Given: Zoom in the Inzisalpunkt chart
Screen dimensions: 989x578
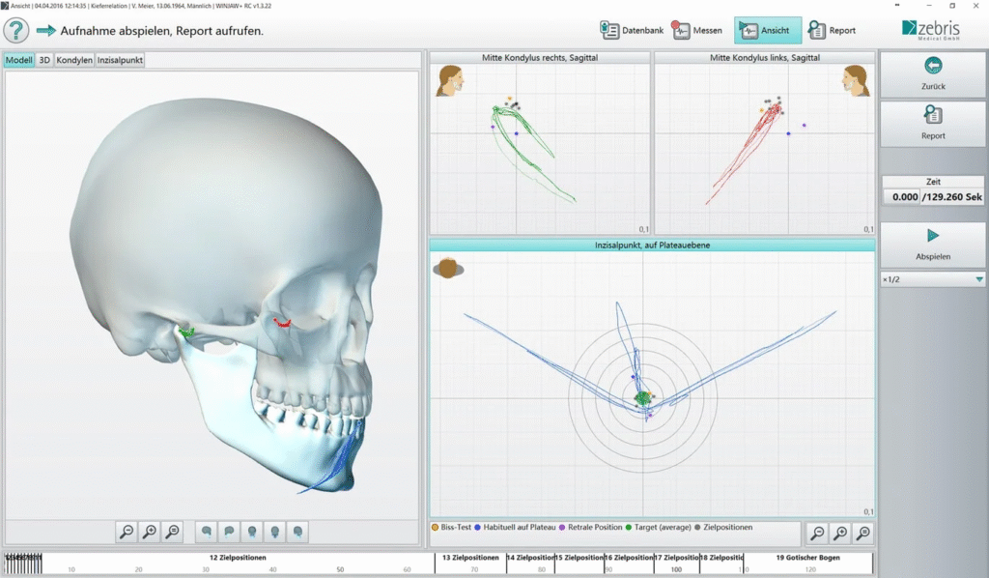Looking at the screenshot, I should [x=840, y=533].
